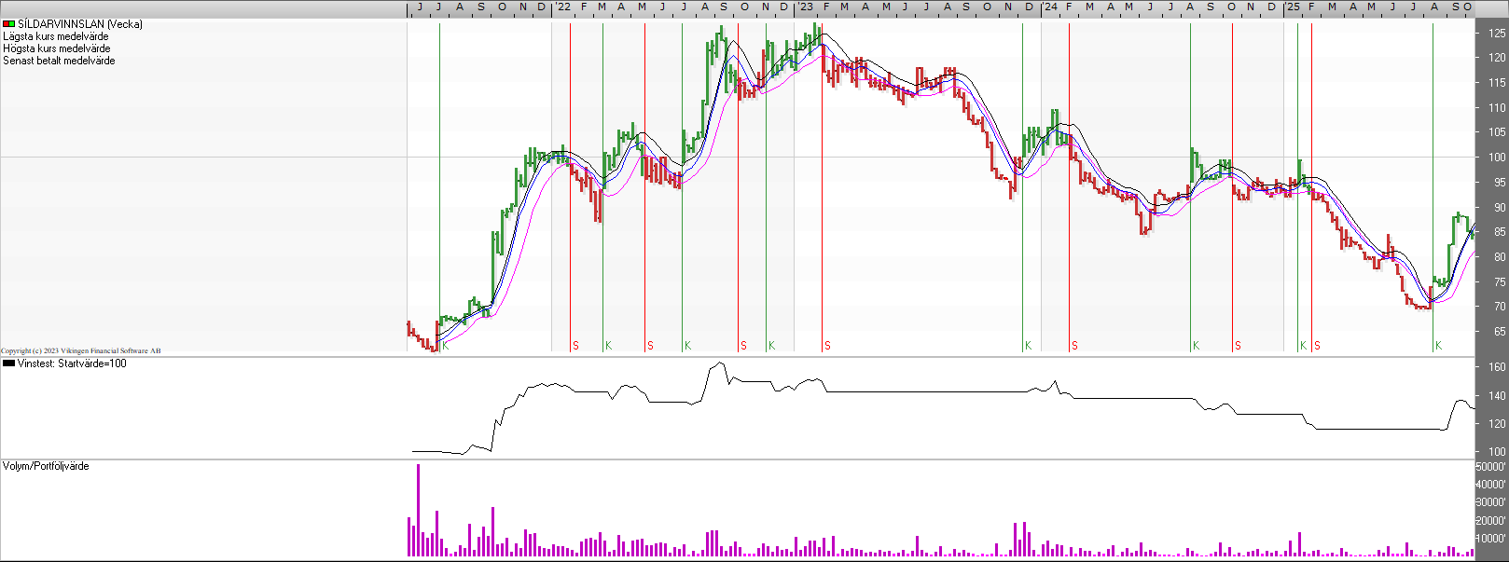Click the Vinstest: Startvärde=100 panel title
1509x562 pixels.
tap(72, 363)
